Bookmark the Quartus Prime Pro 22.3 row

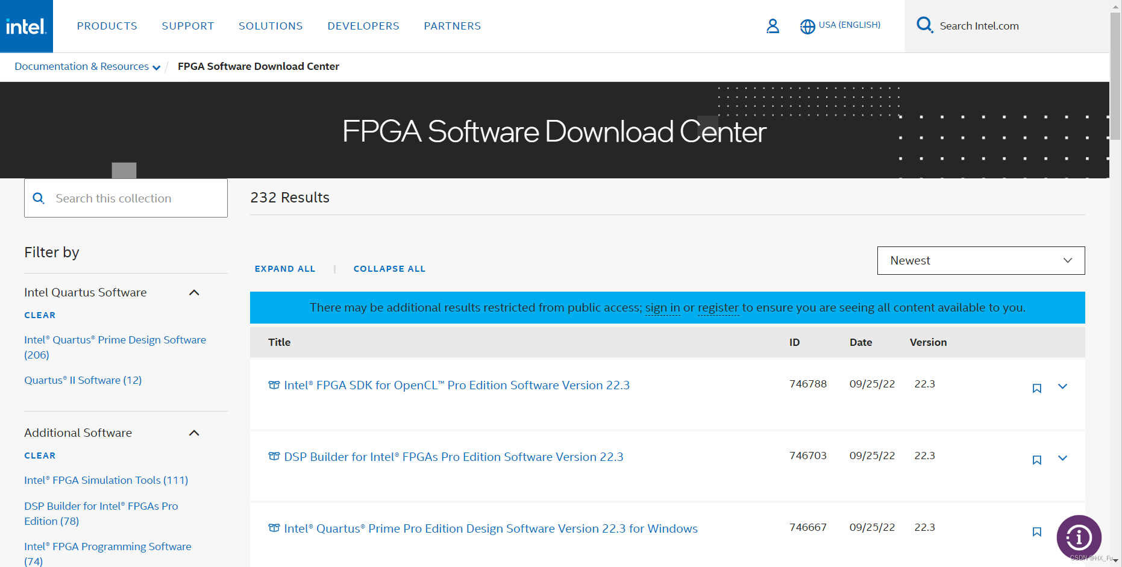(x=1037, y=531)
